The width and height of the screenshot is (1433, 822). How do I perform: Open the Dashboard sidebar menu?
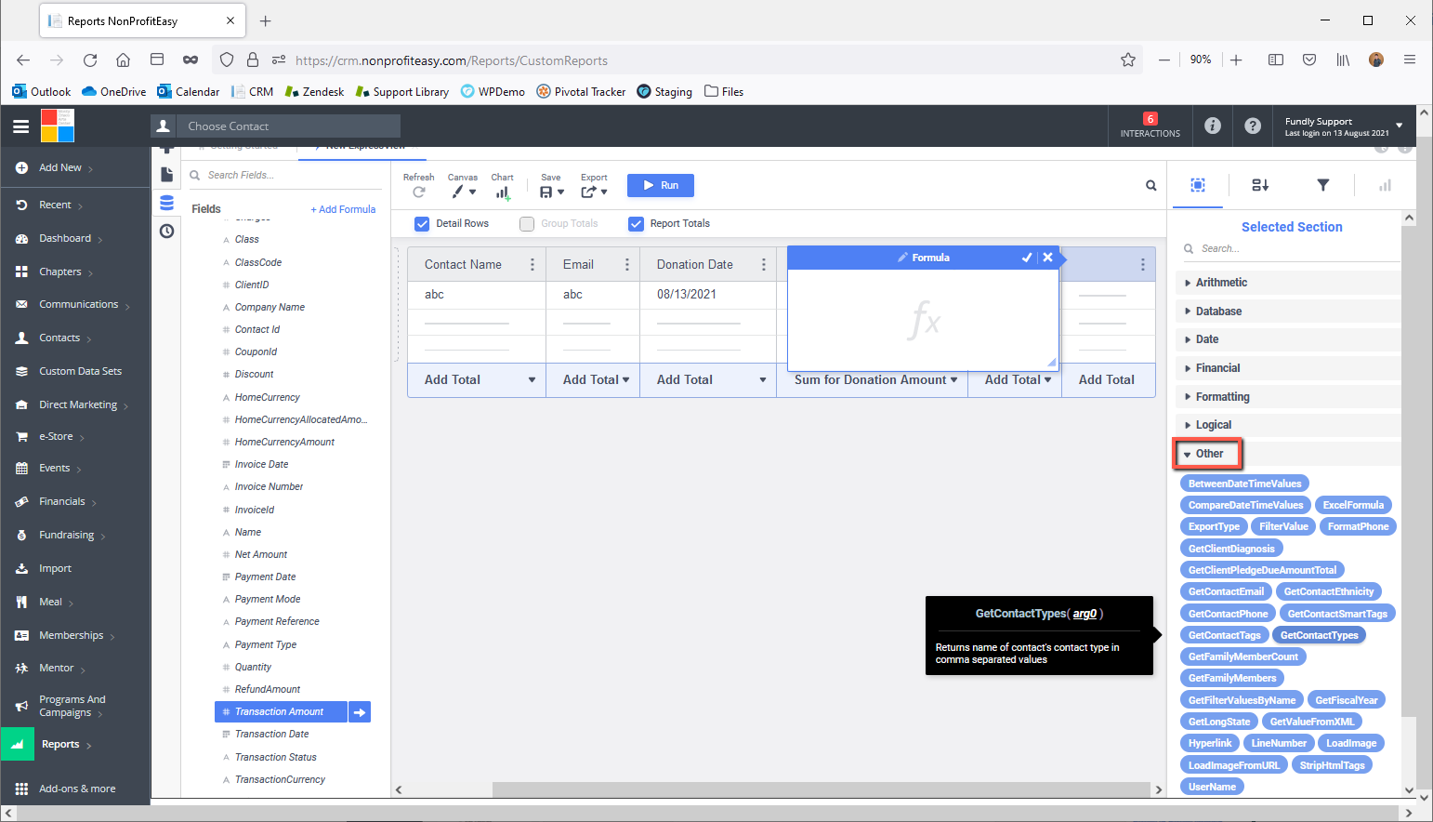[65, 239]
